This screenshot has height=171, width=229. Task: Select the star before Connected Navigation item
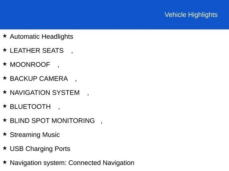click(5, 162)
